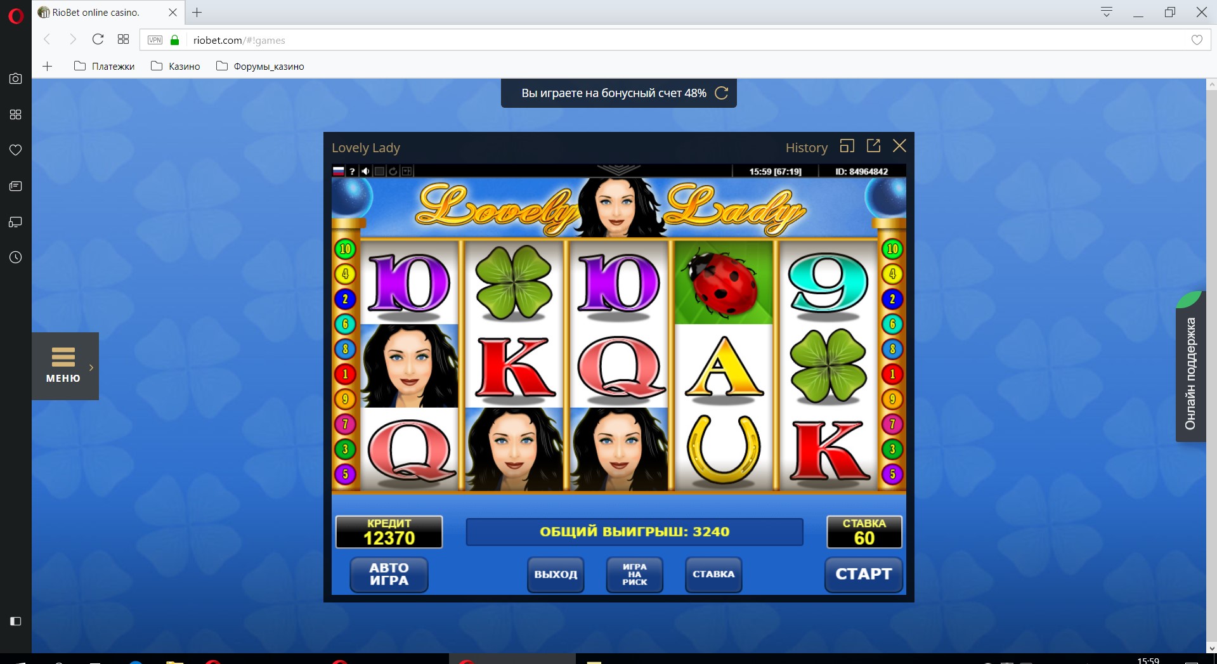This screenshot has width=1217, height=664.
Task: Toggle the Opera sidebar panel
Action: point(16,622)
